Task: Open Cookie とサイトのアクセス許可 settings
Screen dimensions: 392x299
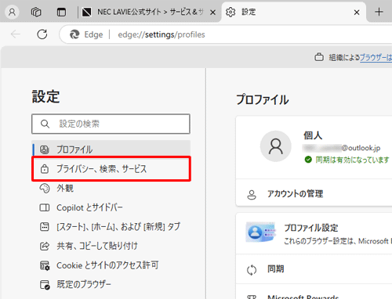Action: pyautogui.click(x=111, y=265)
